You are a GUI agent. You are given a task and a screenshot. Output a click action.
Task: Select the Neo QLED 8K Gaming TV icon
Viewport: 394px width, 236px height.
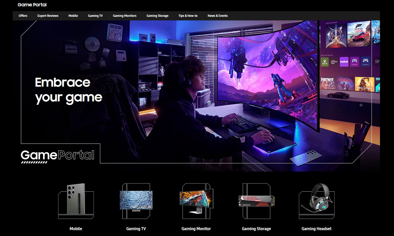click(x=136, y=201)
